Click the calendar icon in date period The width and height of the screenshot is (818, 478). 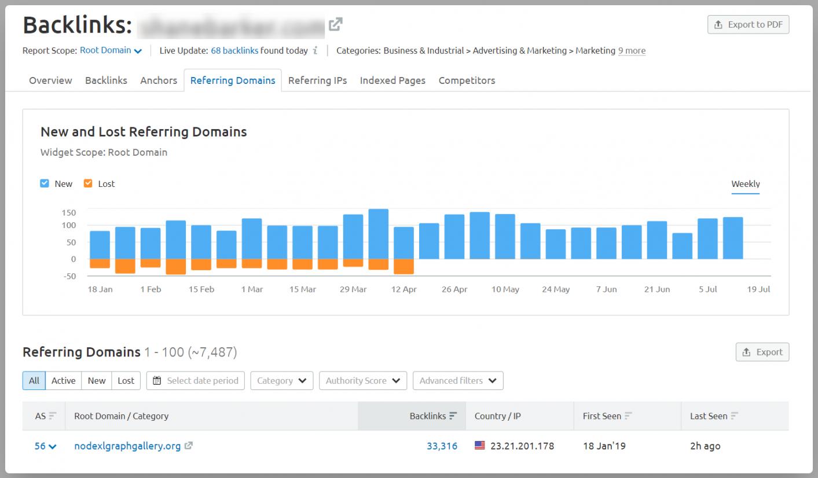pos(157,381)
